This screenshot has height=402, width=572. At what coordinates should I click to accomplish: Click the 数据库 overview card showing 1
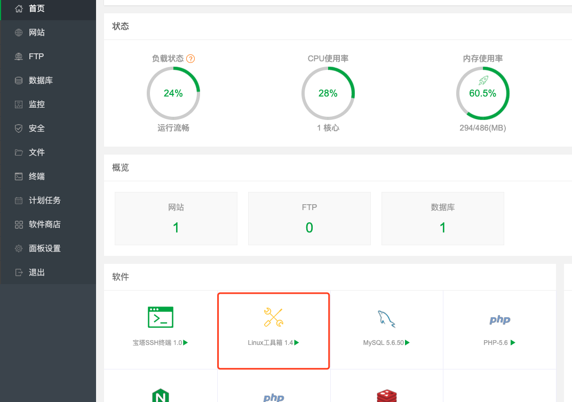[443, 219]
